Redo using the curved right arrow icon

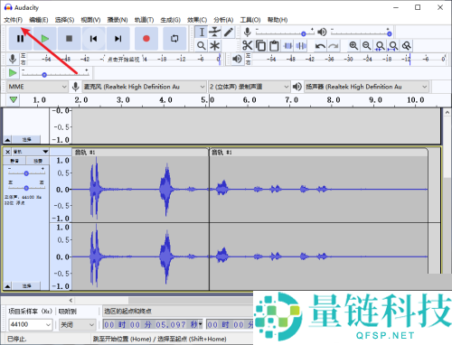[x=334, y=46]
